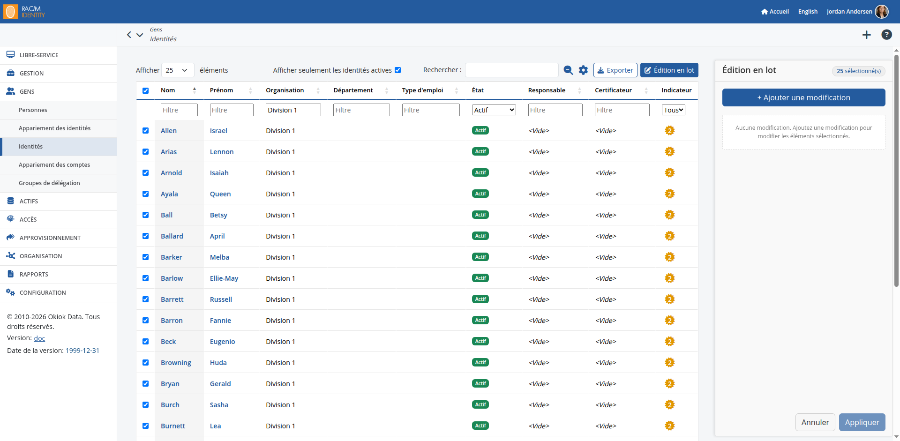Click the plus icon in header

click(x=866, y=35)
